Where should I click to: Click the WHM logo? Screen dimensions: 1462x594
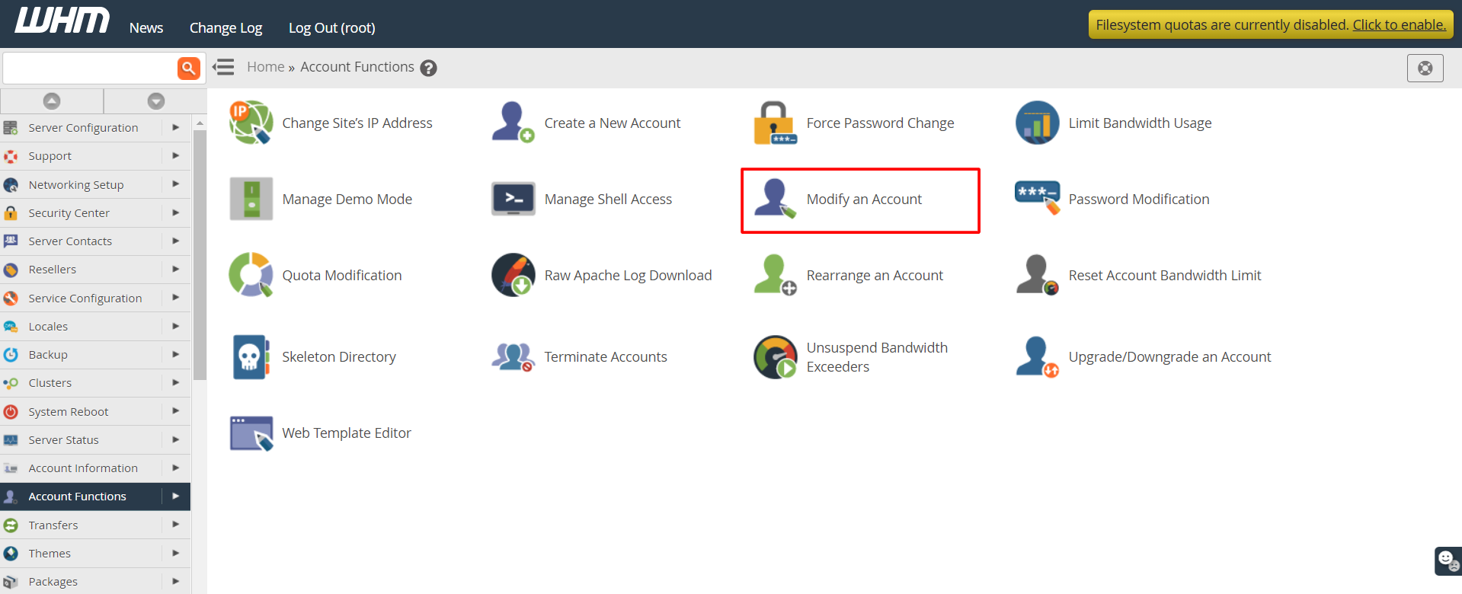(x=62, y=21)
